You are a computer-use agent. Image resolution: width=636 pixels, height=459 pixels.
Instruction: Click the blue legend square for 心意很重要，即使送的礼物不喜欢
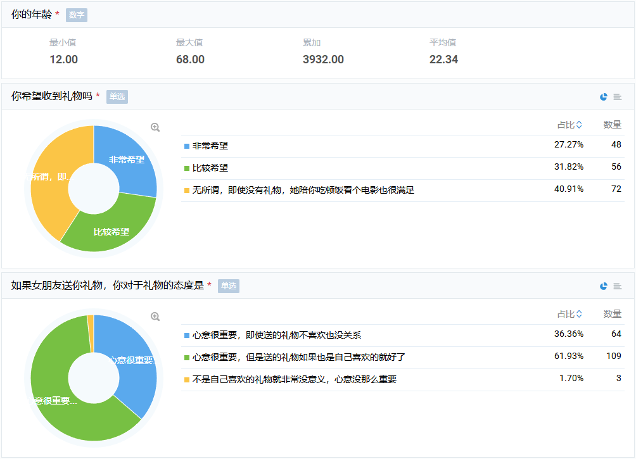point(187,336)
